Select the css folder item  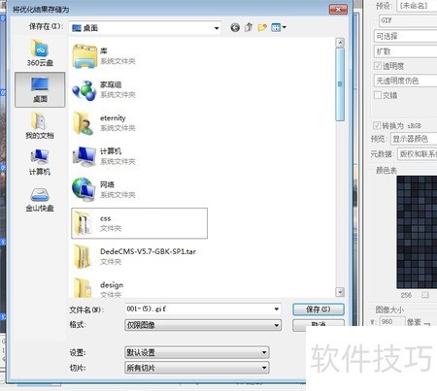[139, 223]
